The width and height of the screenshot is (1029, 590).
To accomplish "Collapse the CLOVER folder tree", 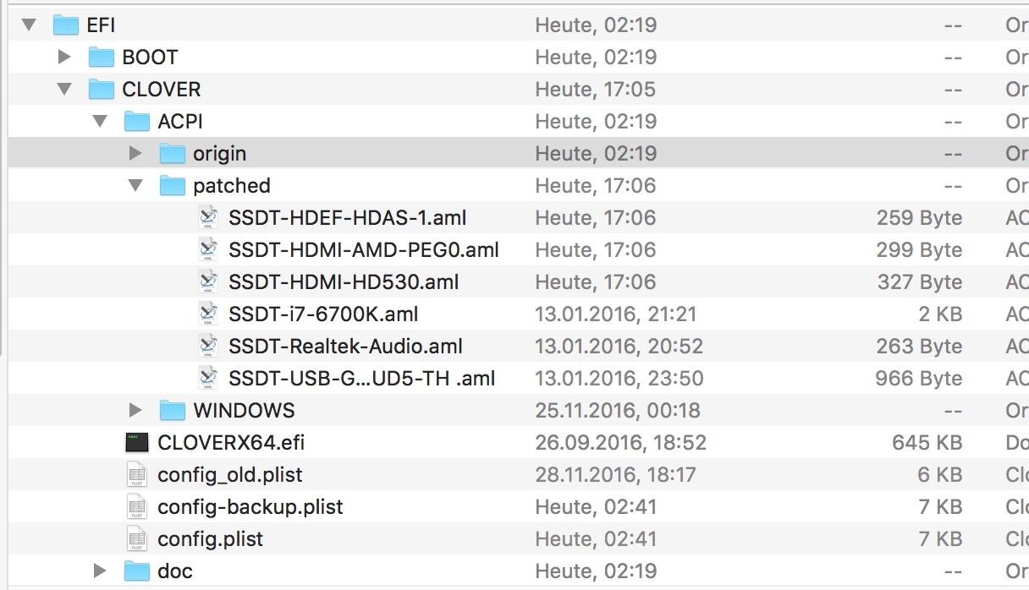I will click(x=65, y=90).
